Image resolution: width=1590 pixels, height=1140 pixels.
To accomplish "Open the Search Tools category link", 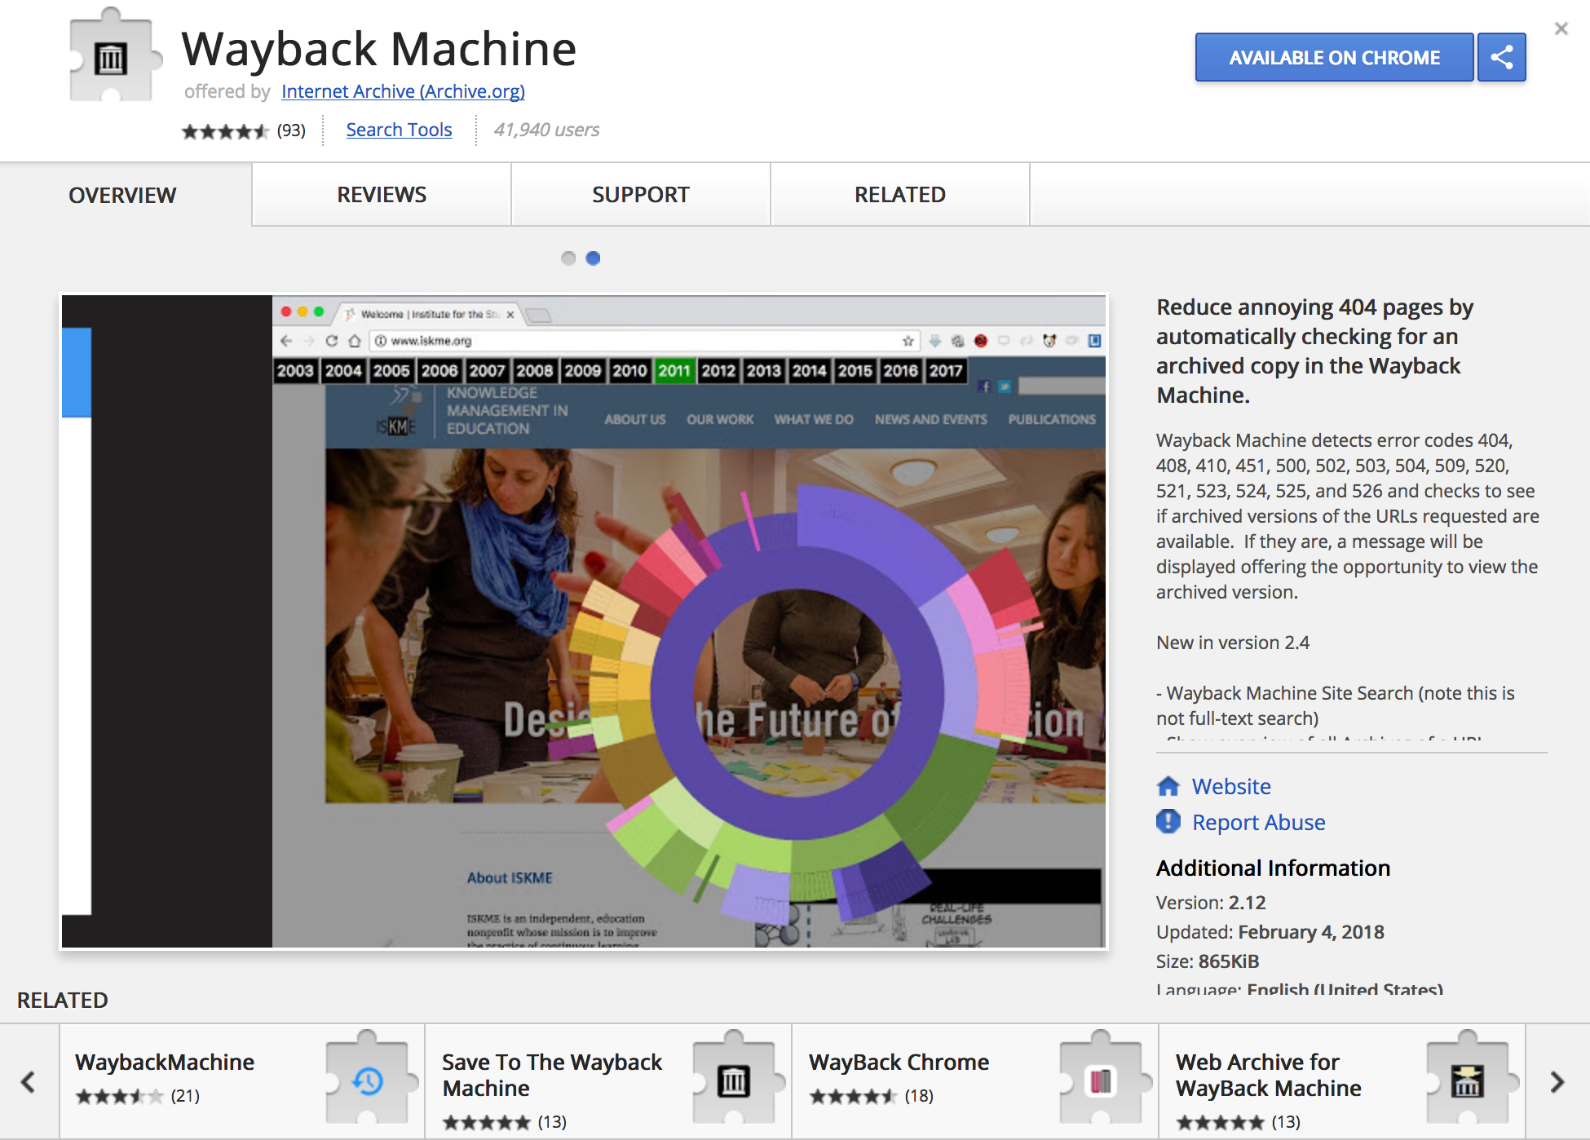I will pyautogui.click(x=399, y=130).
